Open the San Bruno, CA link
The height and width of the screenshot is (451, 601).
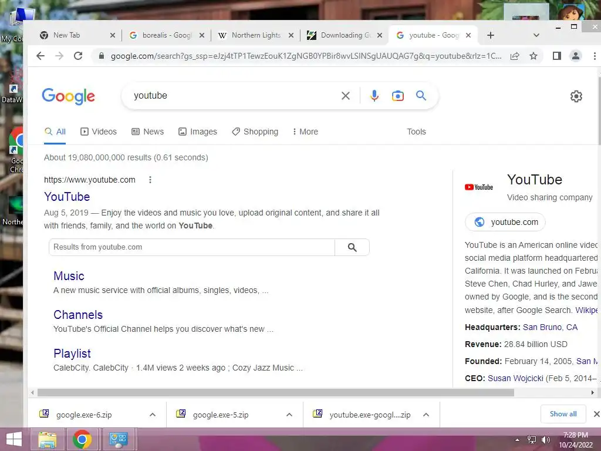click(550, 327)
